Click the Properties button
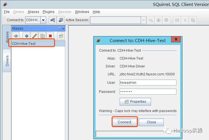Screen dimensions: 209x140 point(135,102)
